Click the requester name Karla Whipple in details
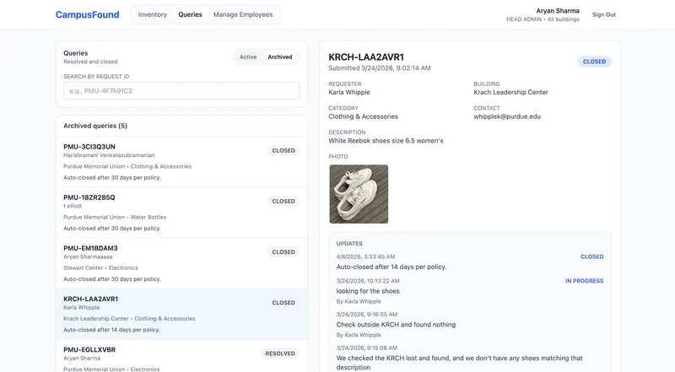 point(349,93)
